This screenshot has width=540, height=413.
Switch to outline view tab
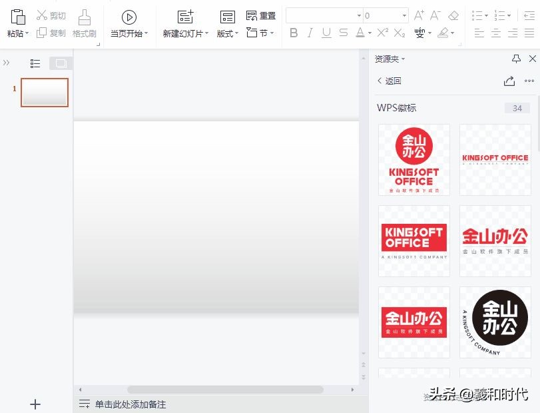[x=35, y=63]
